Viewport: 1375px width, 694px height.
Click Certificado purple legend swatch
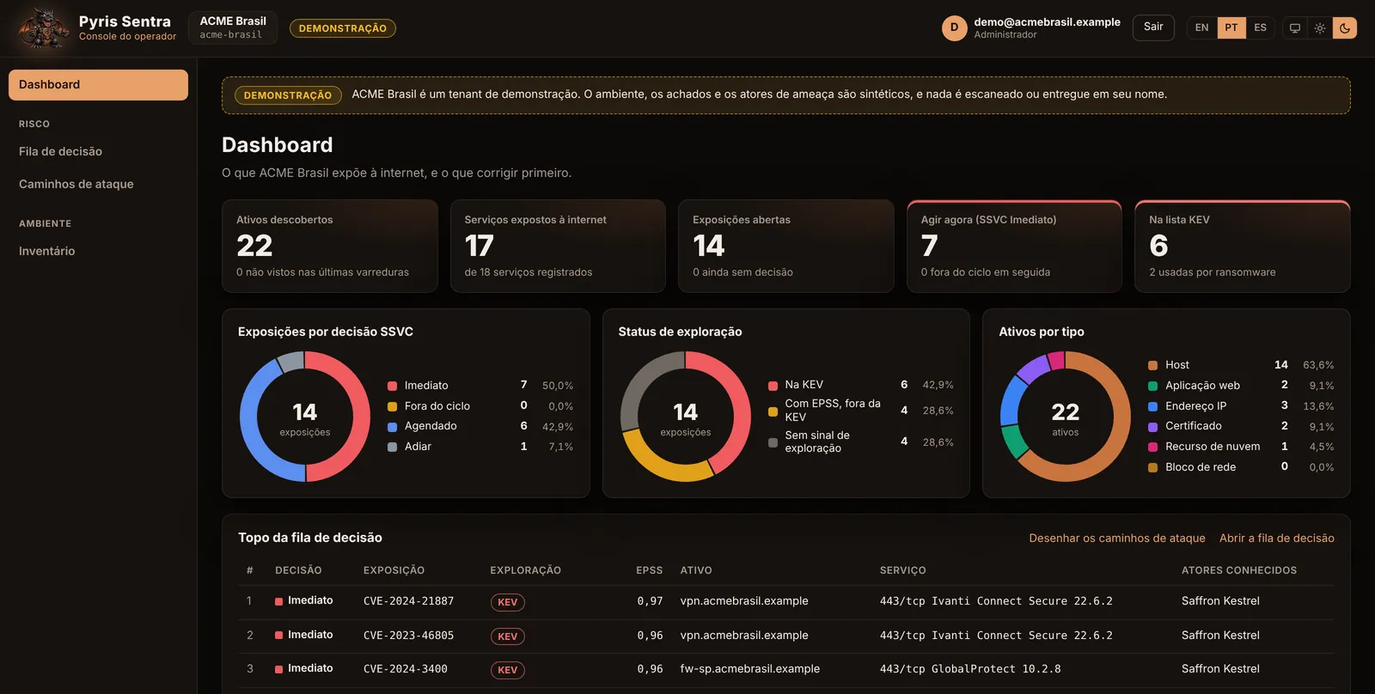tap(1153, 427)
